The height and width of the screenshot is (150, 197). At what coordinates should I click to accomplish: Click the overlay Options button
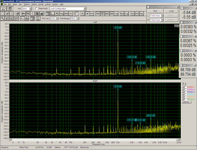(186, 102)
